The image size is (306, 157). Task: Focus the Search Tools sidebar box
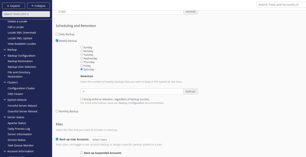[x=26, y=14]
